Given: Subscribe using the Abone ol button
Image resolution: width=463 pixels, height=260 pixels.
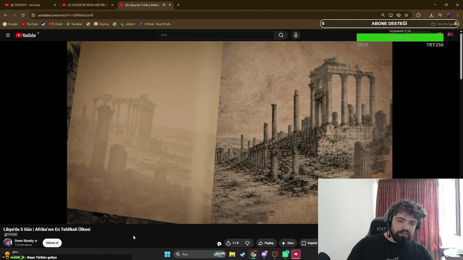Looking at the screenshot, I should tap(52, 243).
